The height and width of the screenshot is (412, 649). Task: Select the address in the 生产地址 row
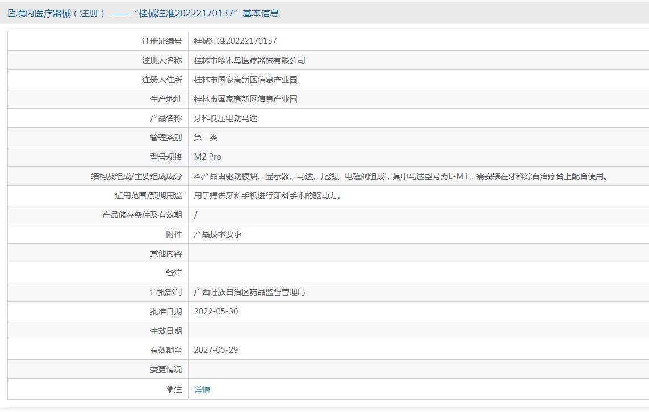coord(245,99)
